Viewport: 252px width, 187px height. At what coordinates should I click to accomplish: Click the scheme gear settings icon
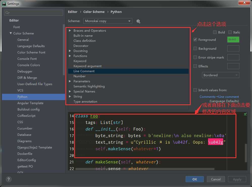click(138, 21)
